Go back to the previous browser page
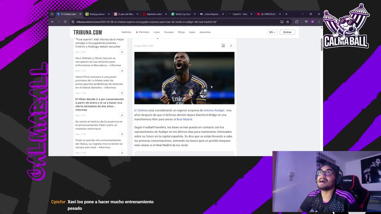The width and height of the screenshot is (381, 214). pyautogui.click(x=52, y=22)
